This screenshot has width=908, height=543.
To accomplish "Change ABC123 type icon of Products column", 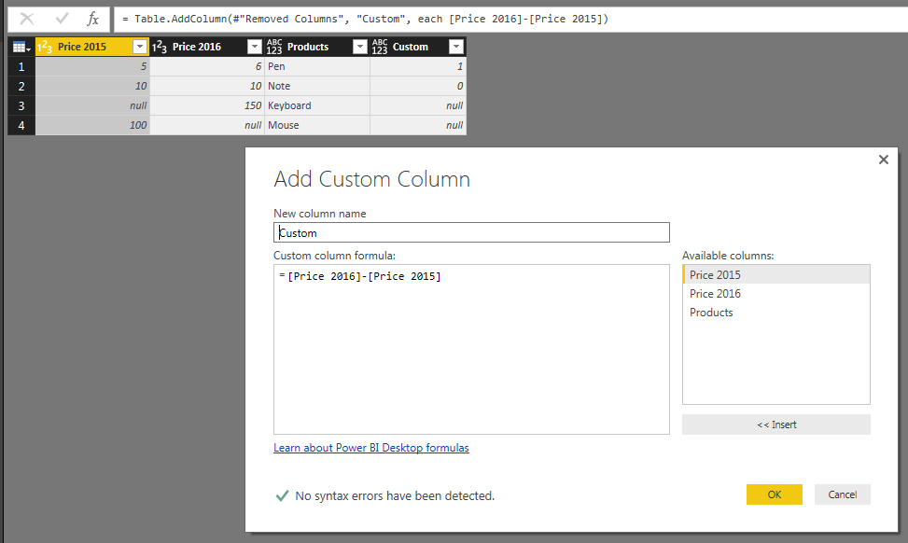I will coord(274,47).
